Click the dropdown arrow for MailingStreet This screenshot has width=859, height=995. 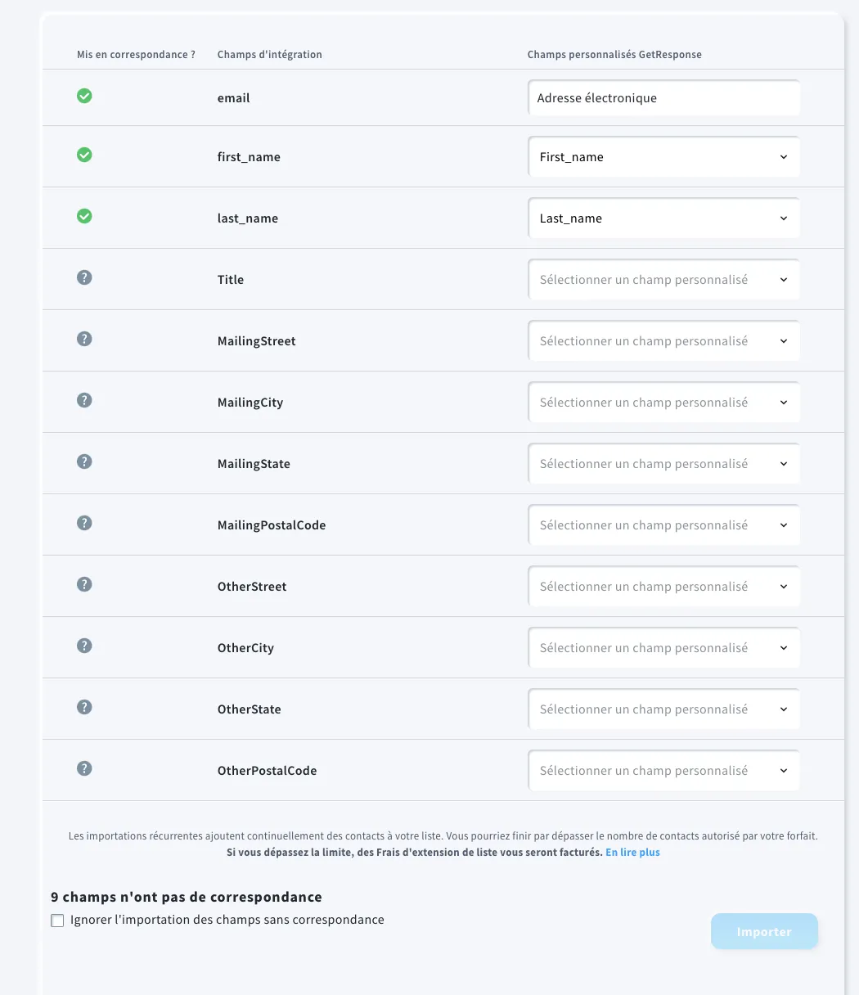coord(784,341)
